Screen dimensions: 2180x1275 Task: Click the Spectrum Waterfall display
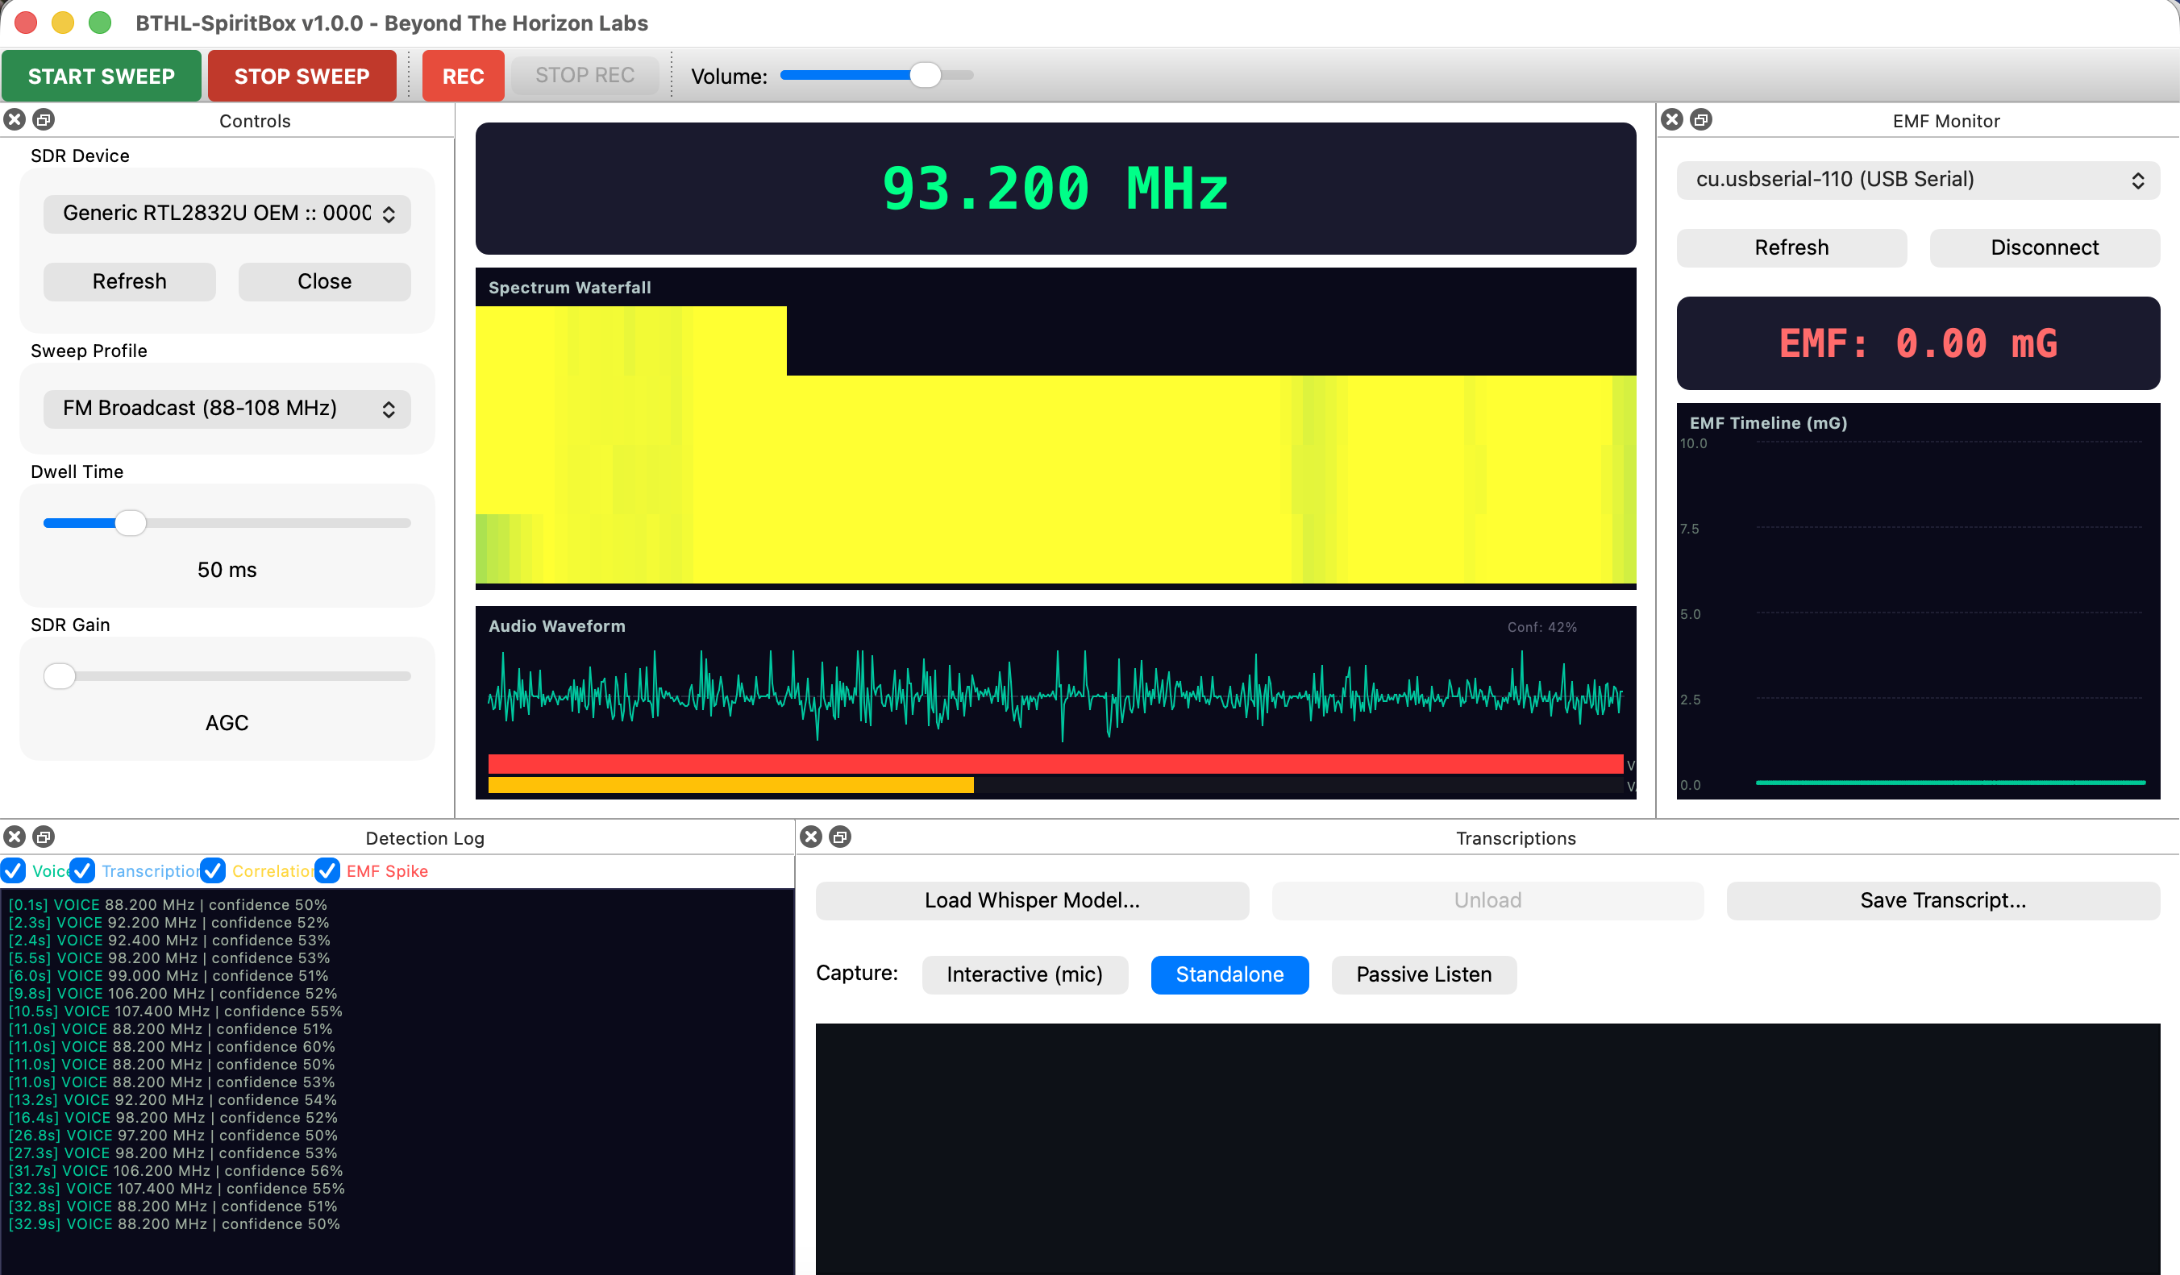coord(1055,428)
